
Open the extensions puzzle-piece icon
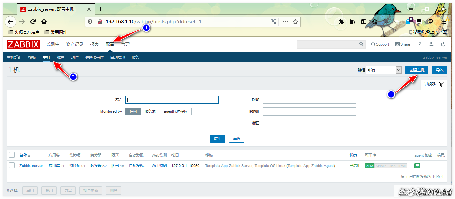click(341, 22)
